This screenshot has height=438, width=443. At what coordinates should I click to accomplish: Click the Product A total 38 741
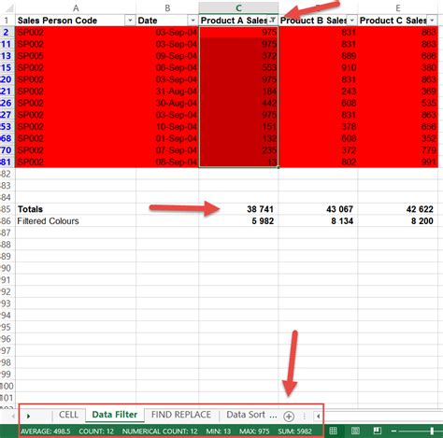click(238, 209)
